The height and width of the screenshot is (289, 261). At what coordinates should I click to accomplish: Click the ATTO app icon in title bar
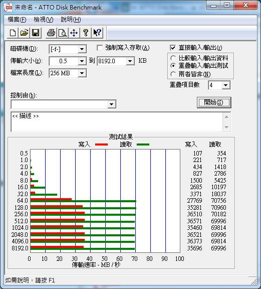click(8, 8)
